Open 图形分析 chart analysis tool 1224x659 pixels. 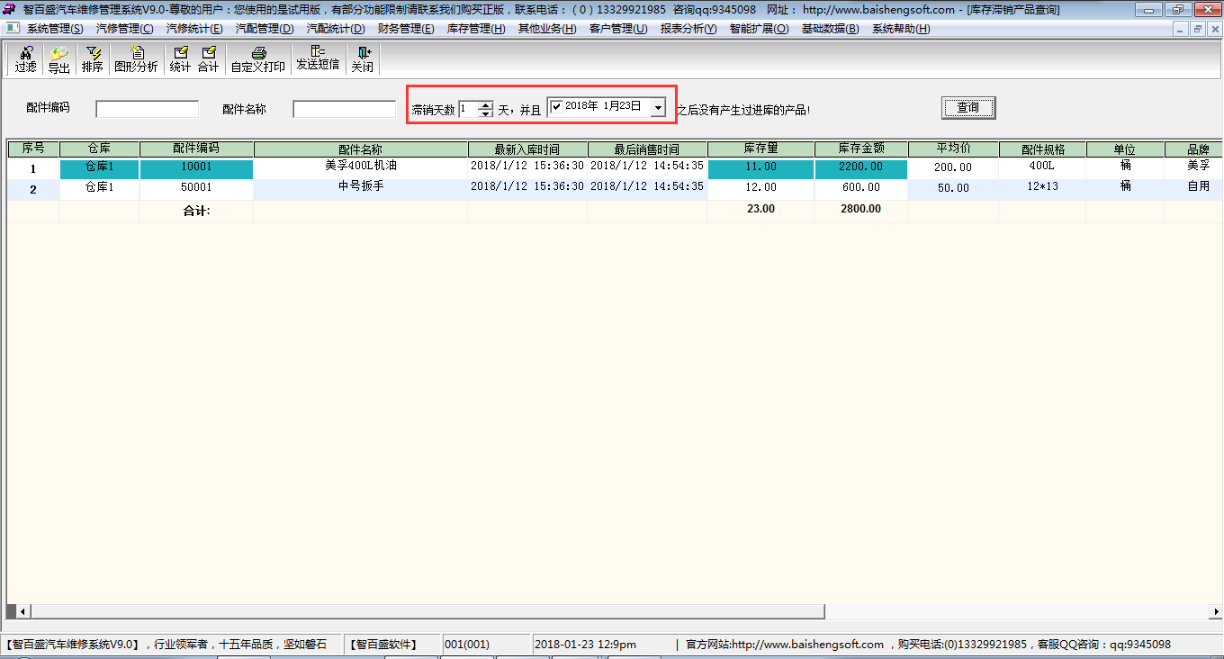[x=136, y=59]
